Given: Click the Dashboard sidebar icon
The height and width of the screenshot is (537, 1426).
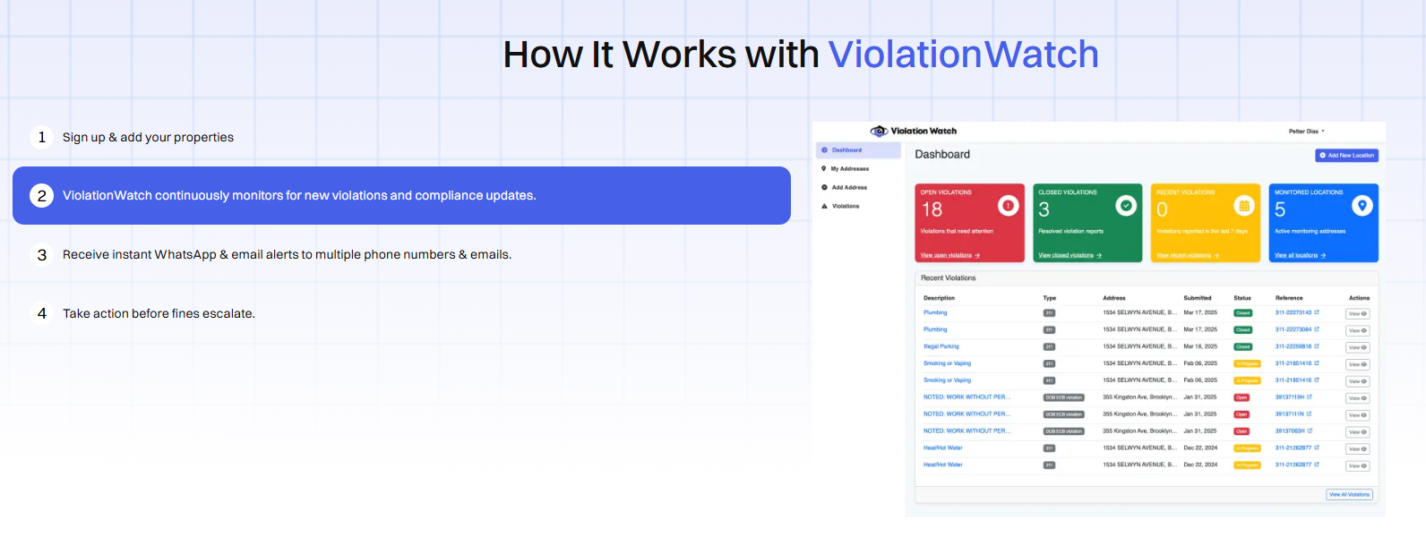Looking at the screenshot, I should click(825, 150).
